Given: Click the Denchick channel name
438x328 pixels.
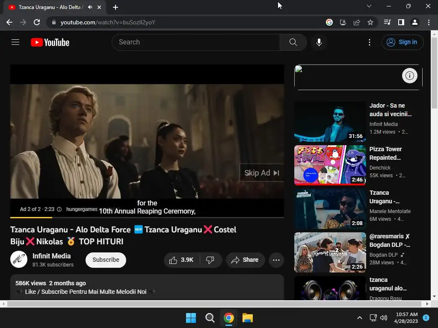Looking at the screenshot, I should click(x=380, y=167).
